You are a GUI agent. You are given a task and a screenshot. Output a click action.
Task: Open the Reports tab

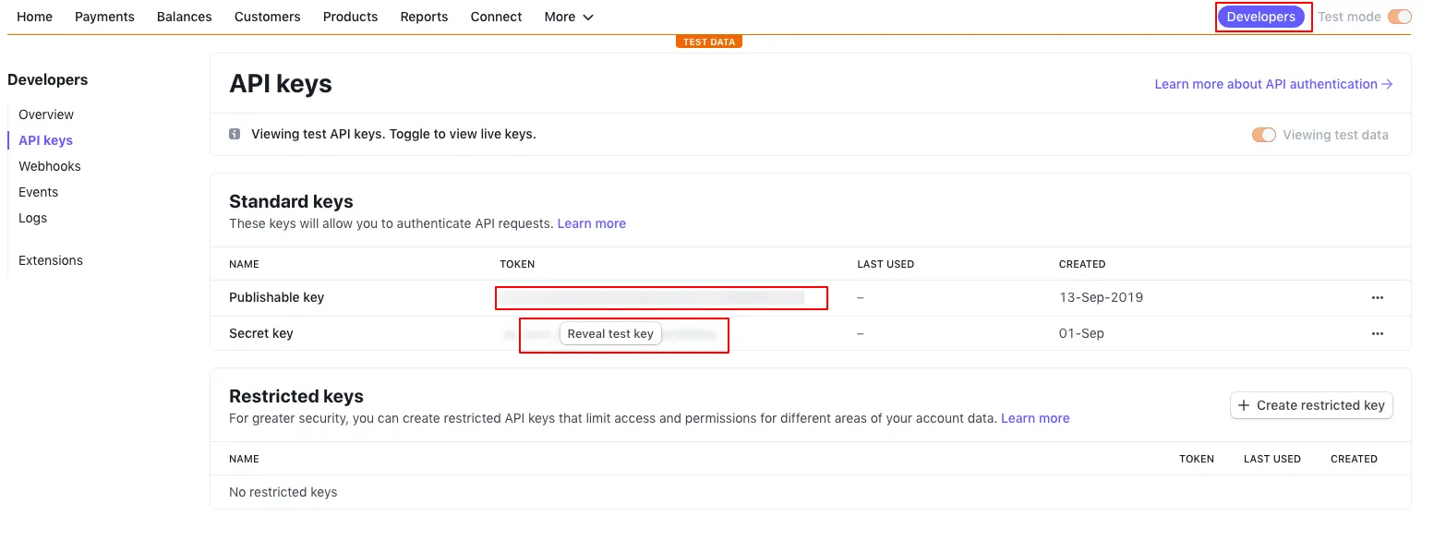click(425, 17)
